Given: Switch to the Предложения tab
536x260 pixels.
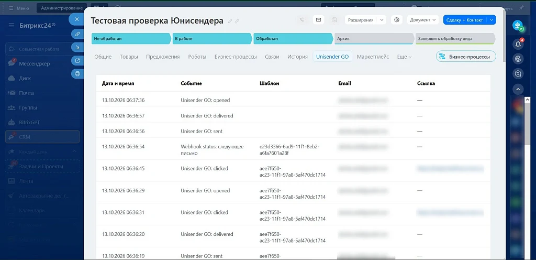Looking at the screenshot, I should click(163, 57).
